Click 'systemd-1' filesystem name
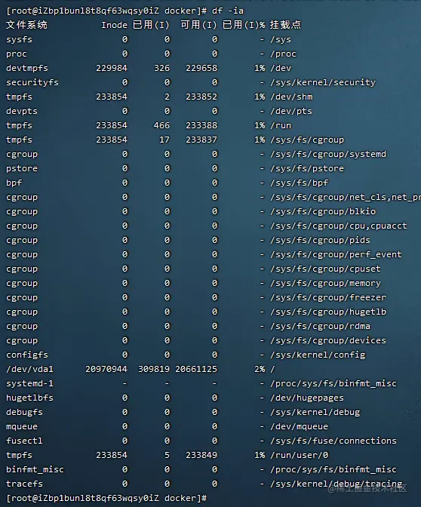 tap(29, 383)
